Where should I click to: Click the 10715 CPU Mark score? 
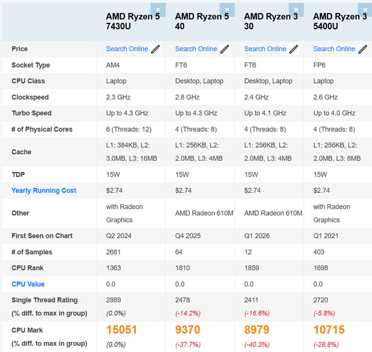[x=329, y=330]
